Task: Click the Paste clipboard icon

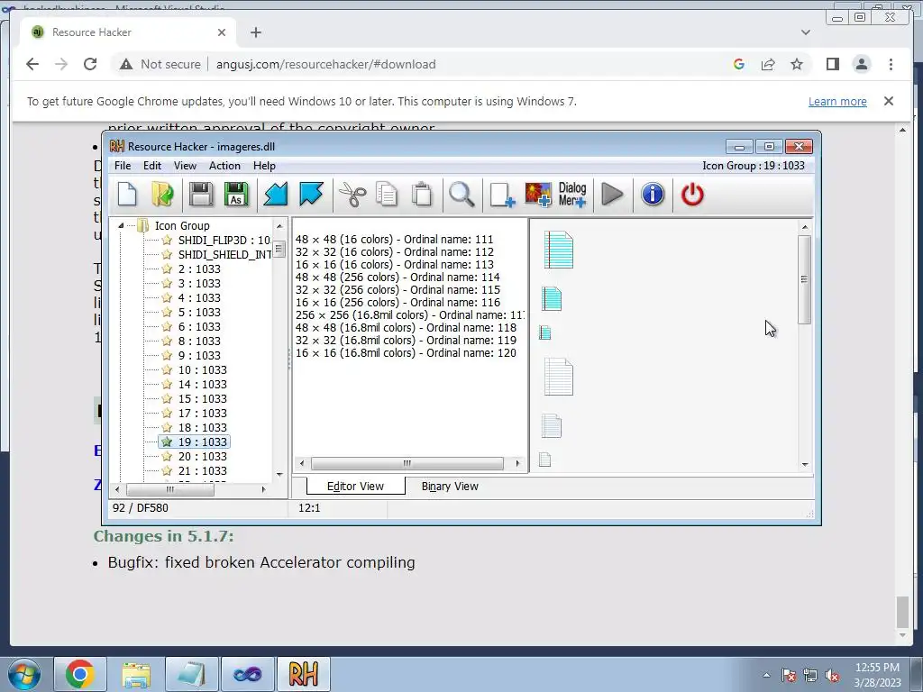Action: tap(422, 195)
